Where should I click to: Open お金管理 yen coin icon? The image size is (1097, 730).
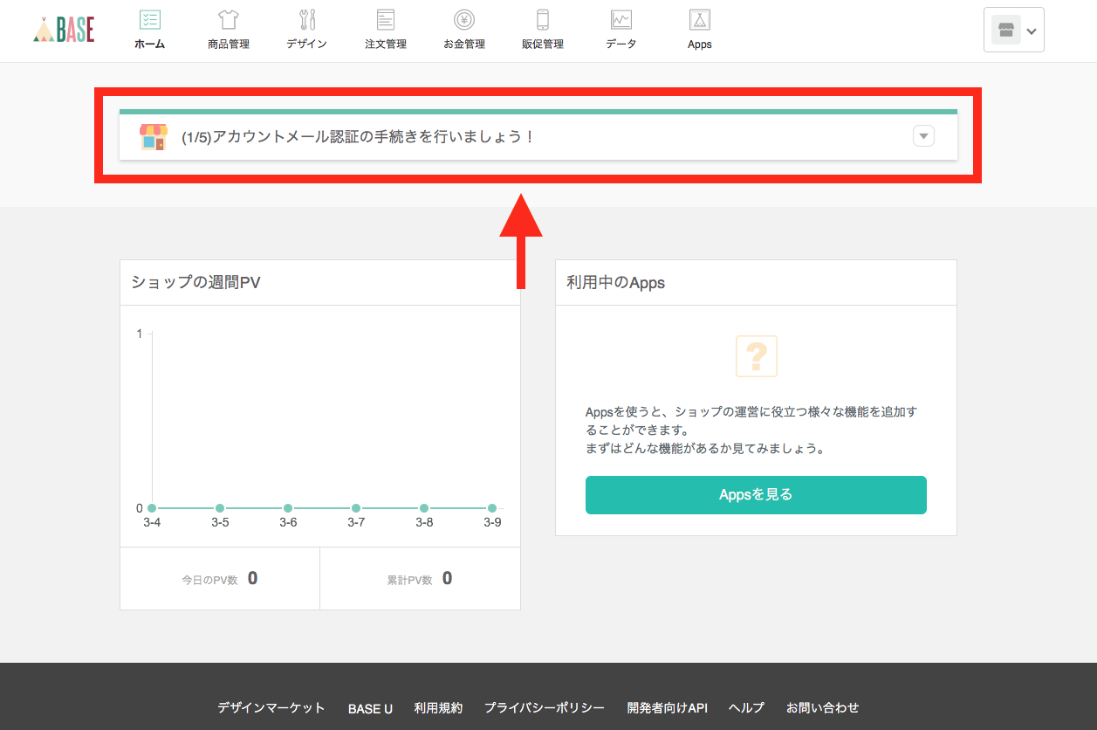coord(464,20)
